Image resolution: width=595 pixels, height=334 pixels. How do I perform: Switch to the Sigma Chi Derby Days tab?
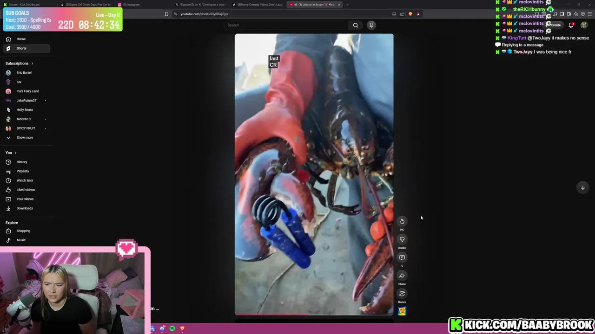86,5
